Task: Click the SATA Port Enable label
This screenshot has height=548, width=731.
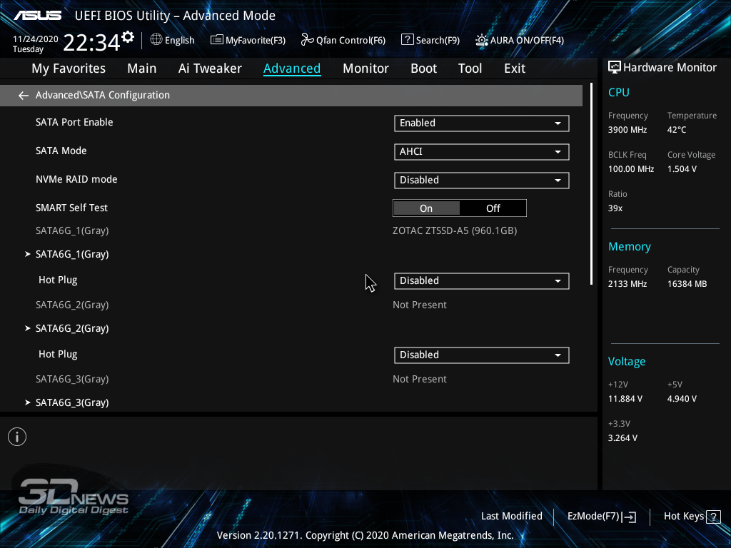Action: [74, 123]
